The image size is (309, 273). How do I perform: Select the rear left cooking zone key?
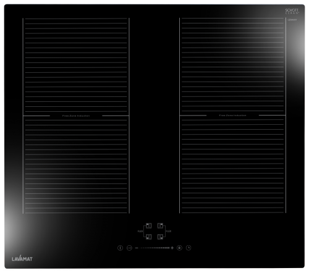pyautogui.click(x=149, y=225)
